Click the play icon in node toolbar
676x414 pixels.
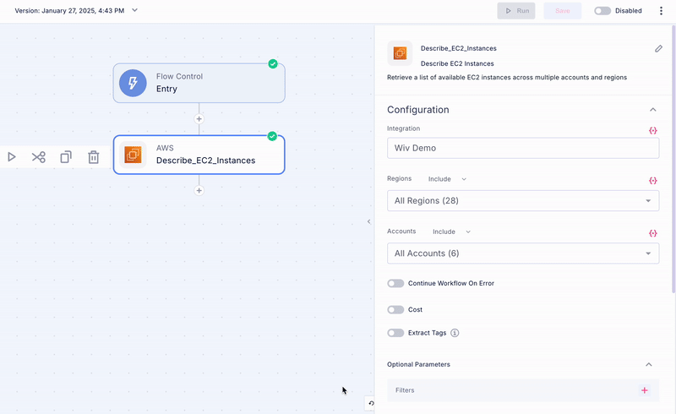12,157
